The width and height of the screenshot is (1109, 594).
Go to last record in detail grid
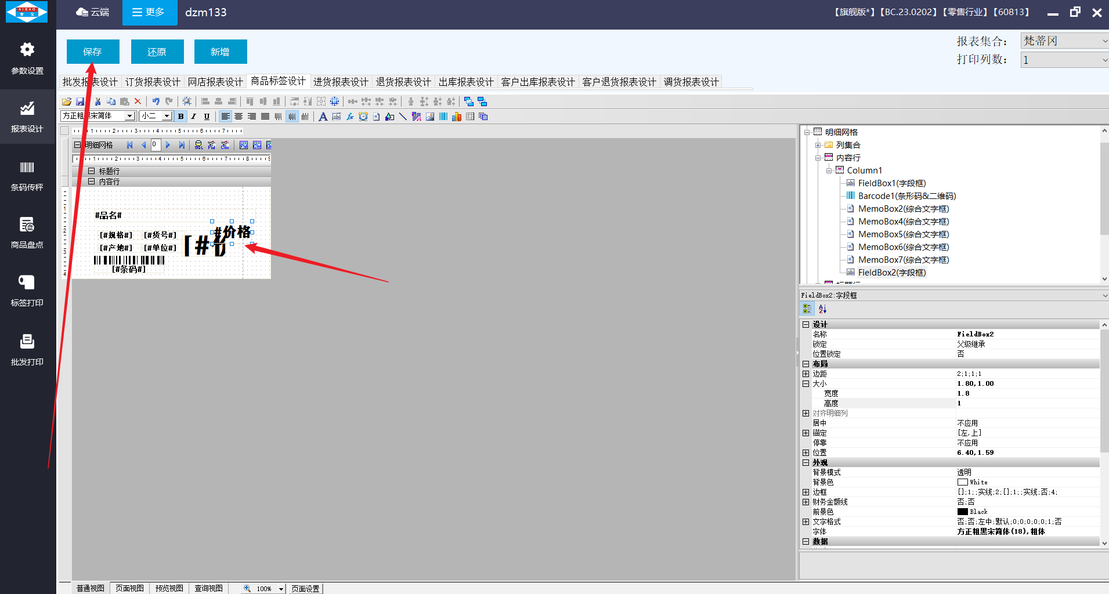[182, 145]
